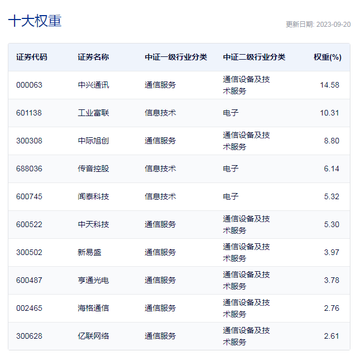Click weight value 3.78
Image resolution: width=356 pixels, height=356 pixels.
331,281
